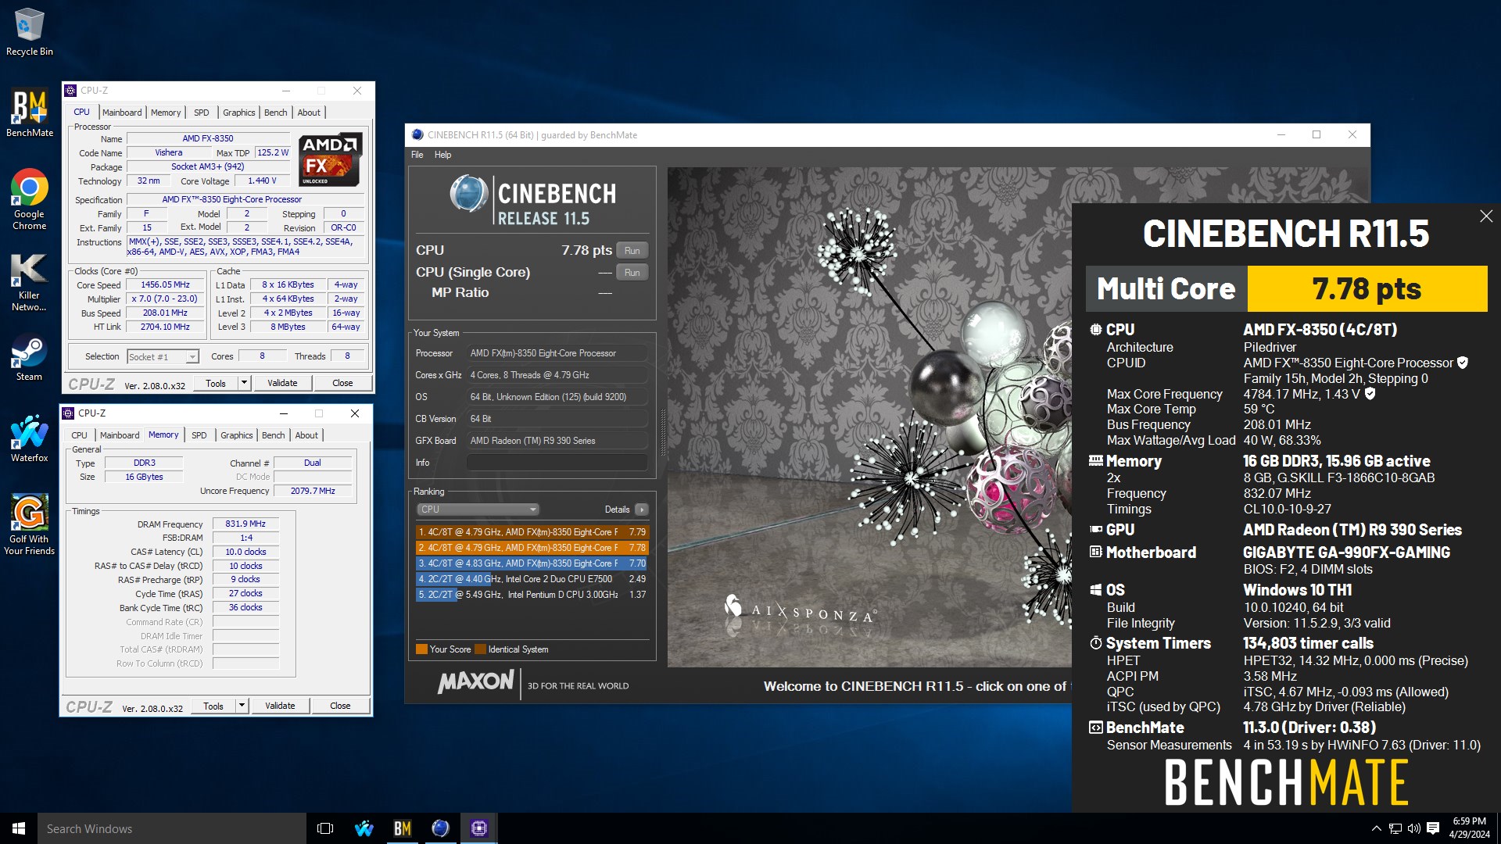
Task: Open the volume tray icon
Action: tap(1413, 828)
